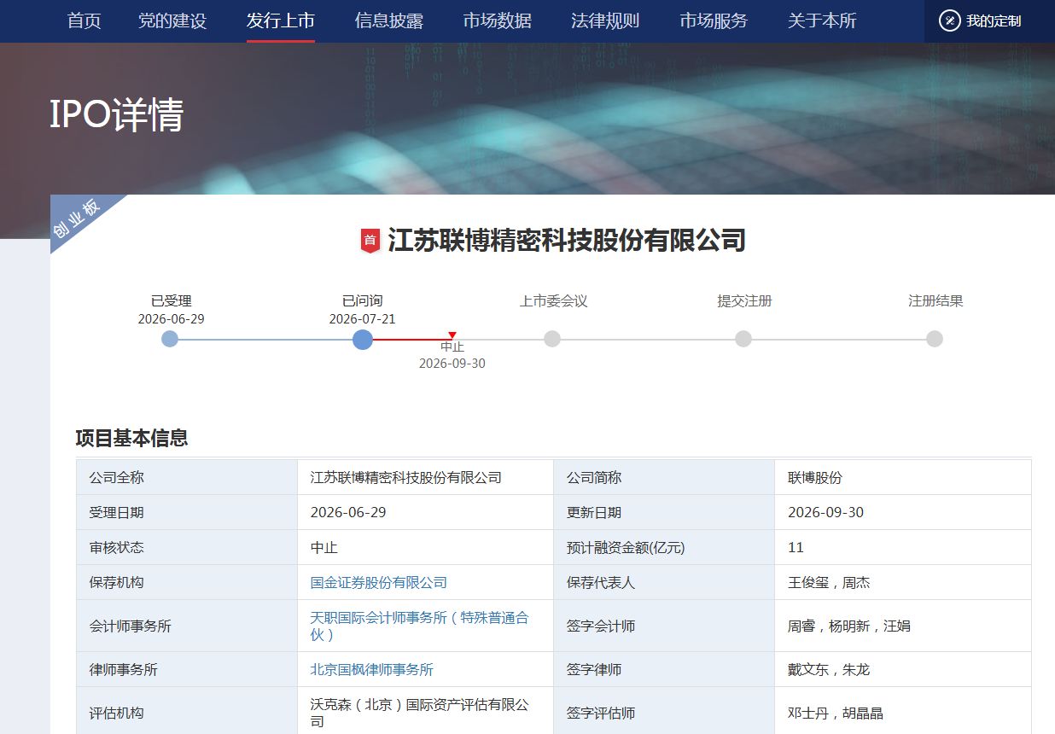Click the 我的定制 customization icon
1055x734 pixels.
click(x=950, y=20)
